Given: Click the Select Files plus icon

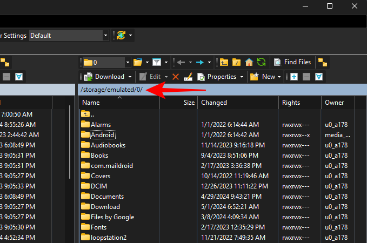Looking at the screenshot, I should pos(294,77).
